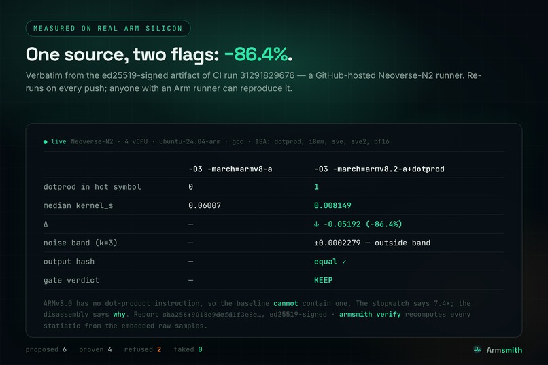Click the green live status dot

(46, 142)
